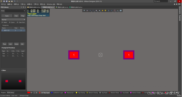This screenshot has width=182, height=97.
Task: Click the Magnify button
Action: click(23, 16)
